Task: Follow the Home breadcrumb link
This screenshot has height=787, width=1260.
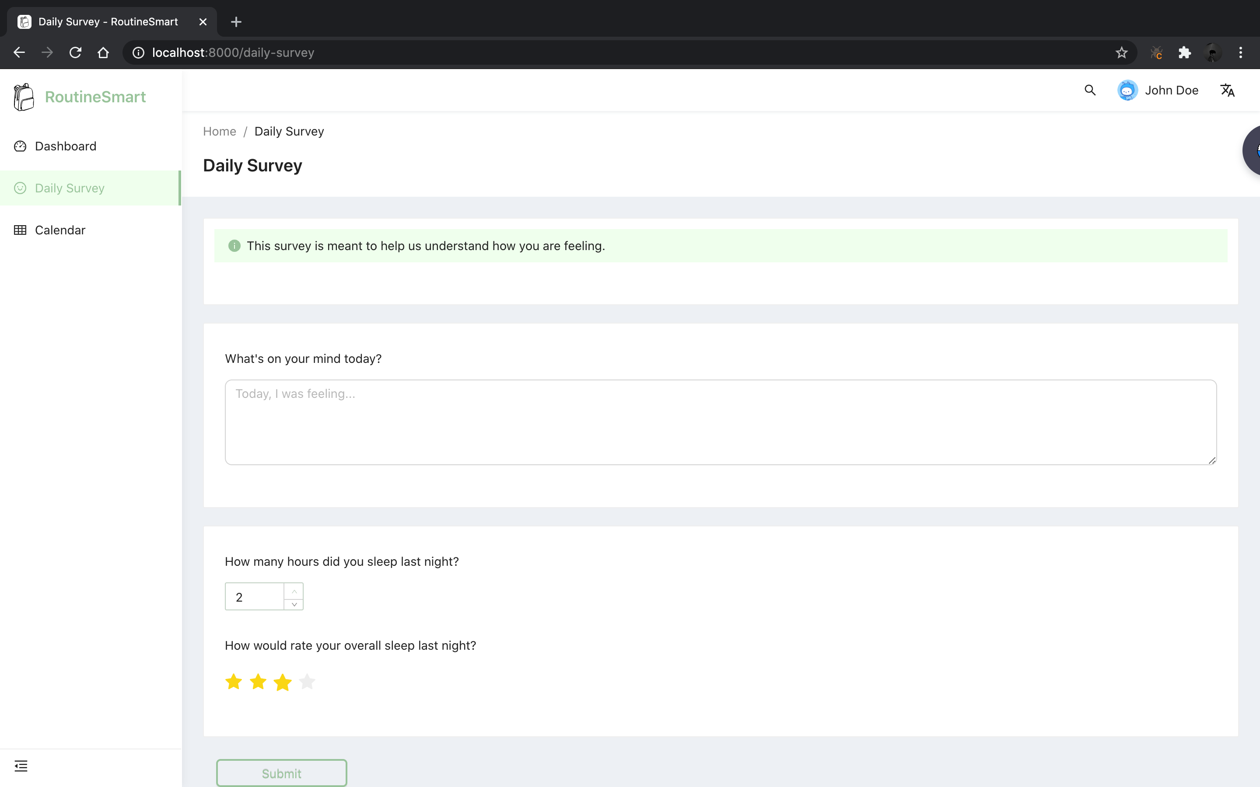Action: (x=219, y=131)
